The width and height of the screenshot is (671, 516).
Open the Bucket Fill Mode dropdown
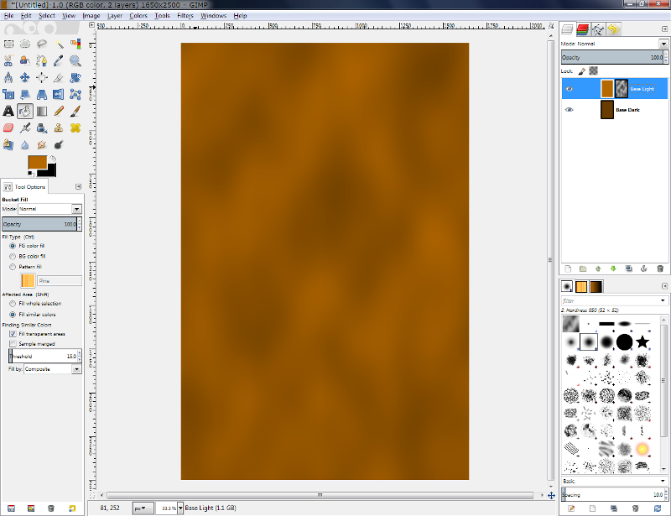pos(76,209)
